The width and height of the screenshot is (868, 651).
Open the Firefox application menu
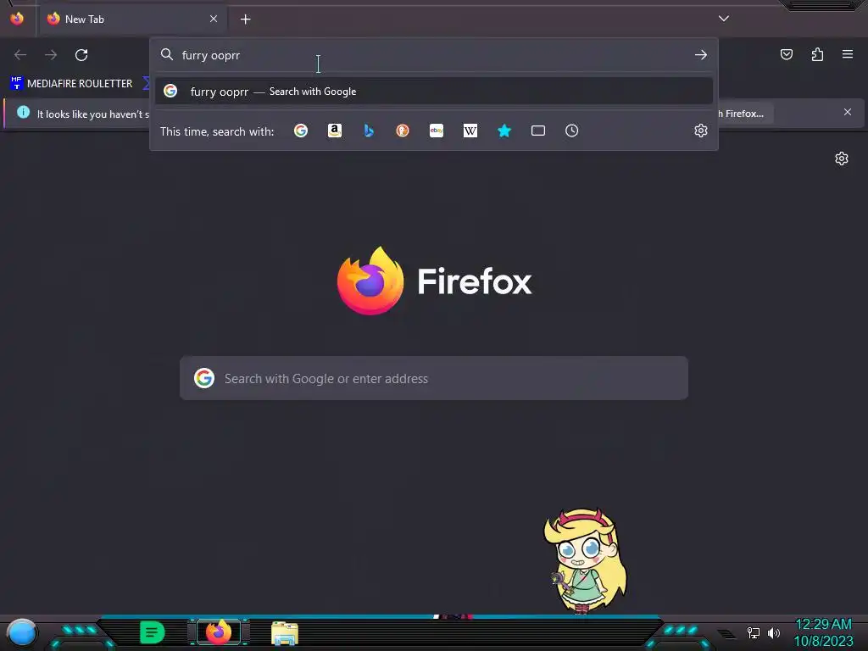848,54
